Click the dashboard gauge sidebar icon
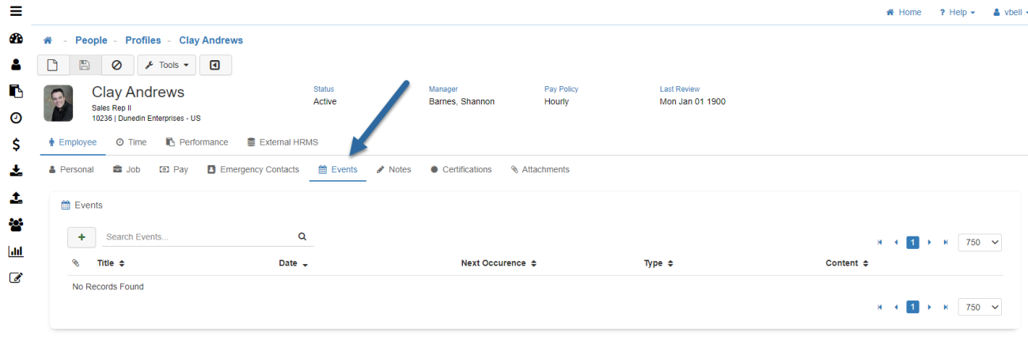Screen dimensions: 1028x340 tap(15, 39)
